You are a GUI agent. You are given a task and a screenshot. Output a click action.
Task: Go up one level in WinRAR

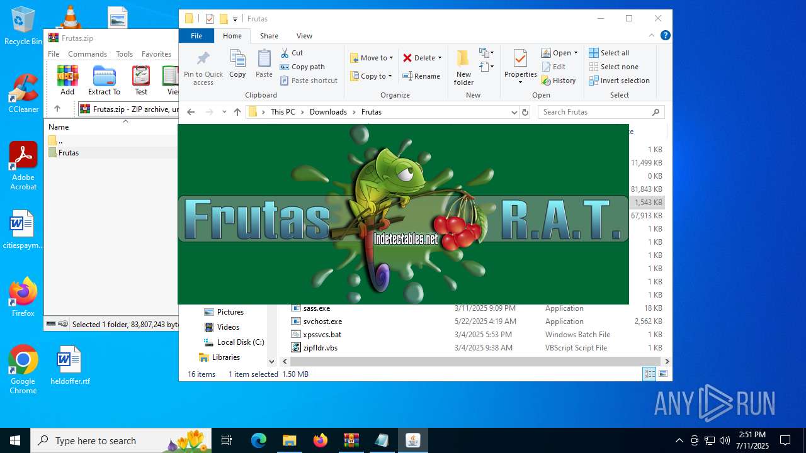(57, 109)
